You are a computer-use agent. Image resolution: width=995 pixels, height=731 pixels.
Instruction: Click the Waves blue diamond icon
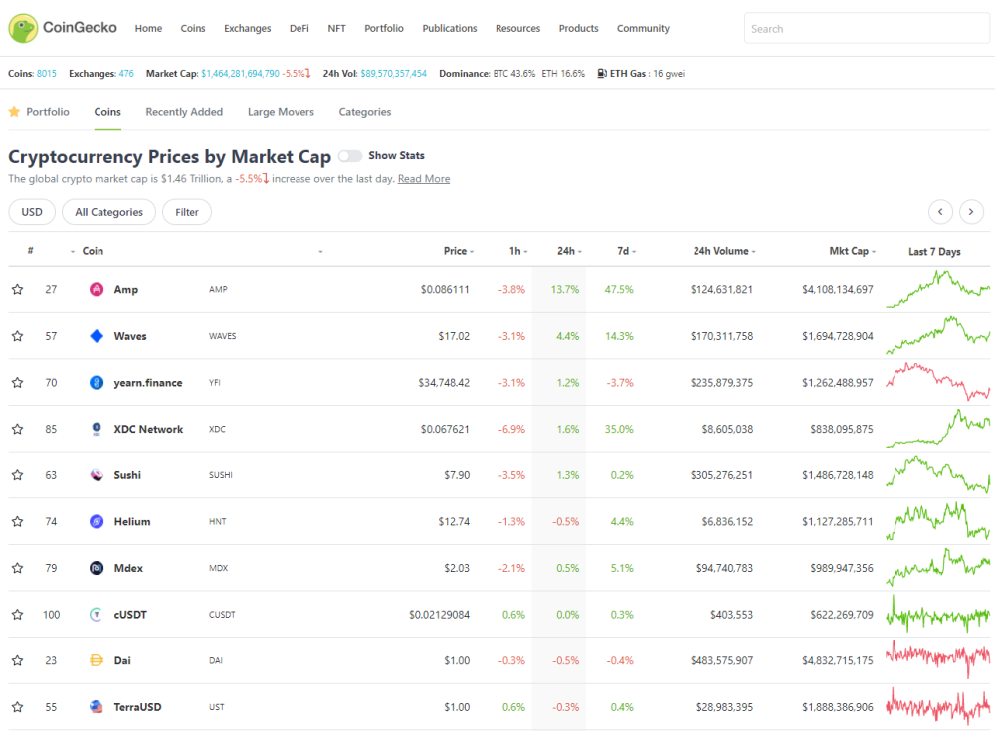click(x=97, y=336)
